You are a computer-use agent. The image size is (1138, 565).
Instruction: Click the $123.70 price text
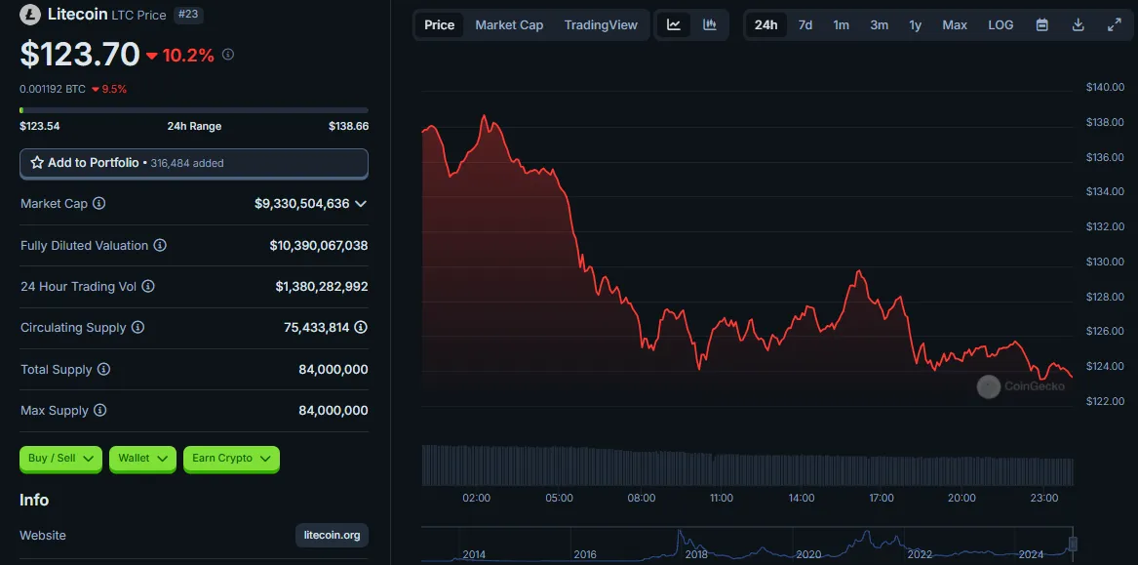(x=80, y=54)
